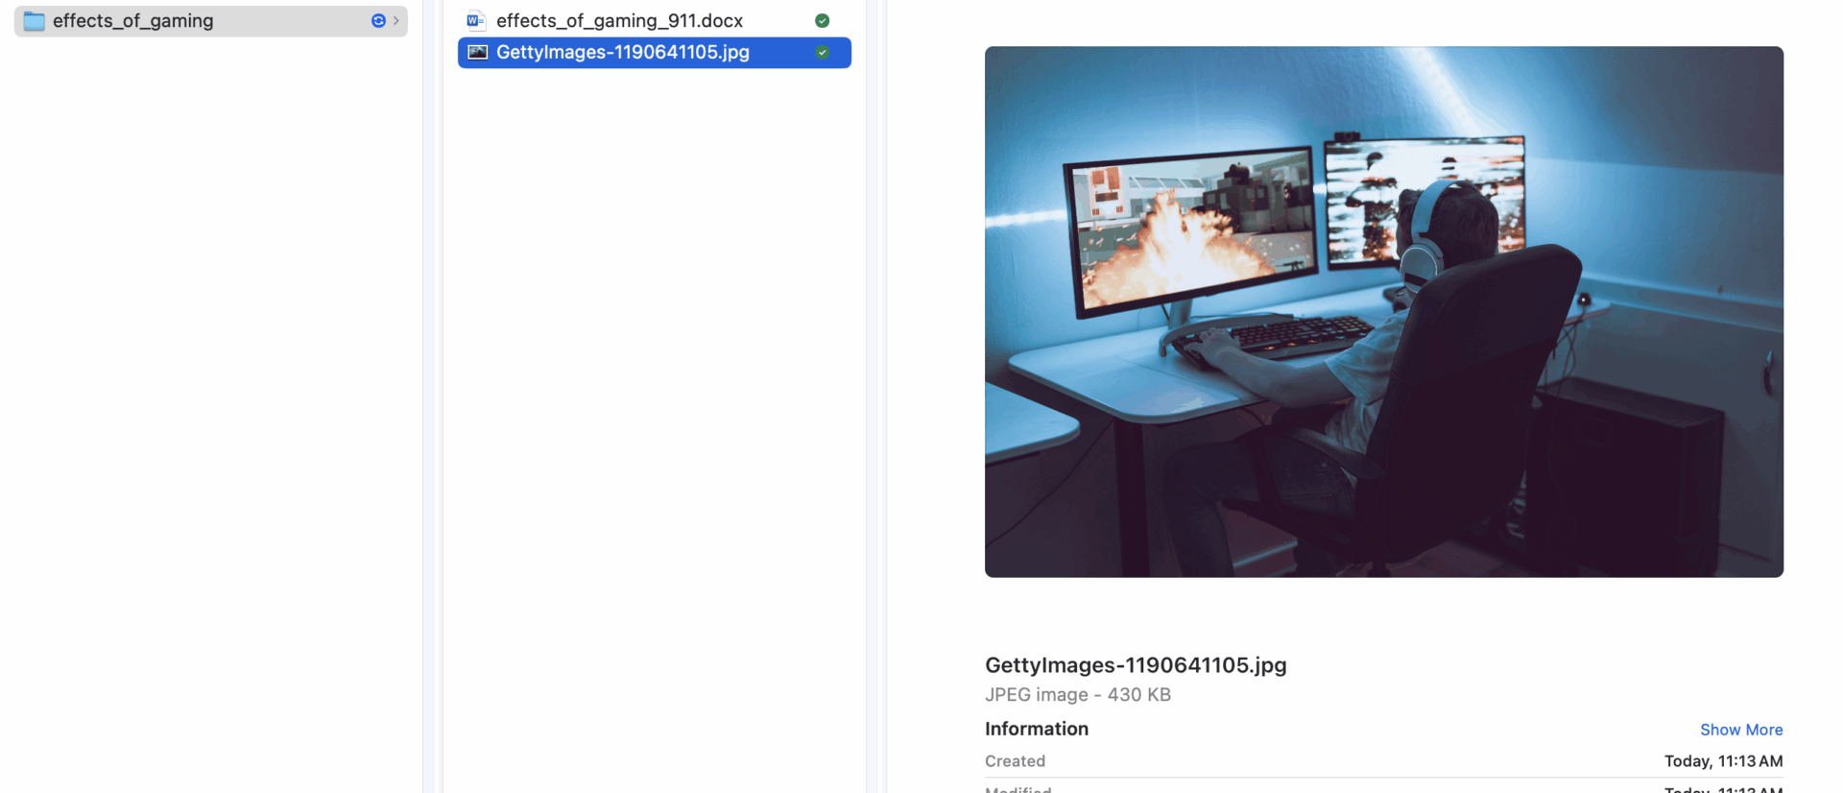Click the image file icon for GettyImages JPG

pyautogui.click(x=477, y=53)
